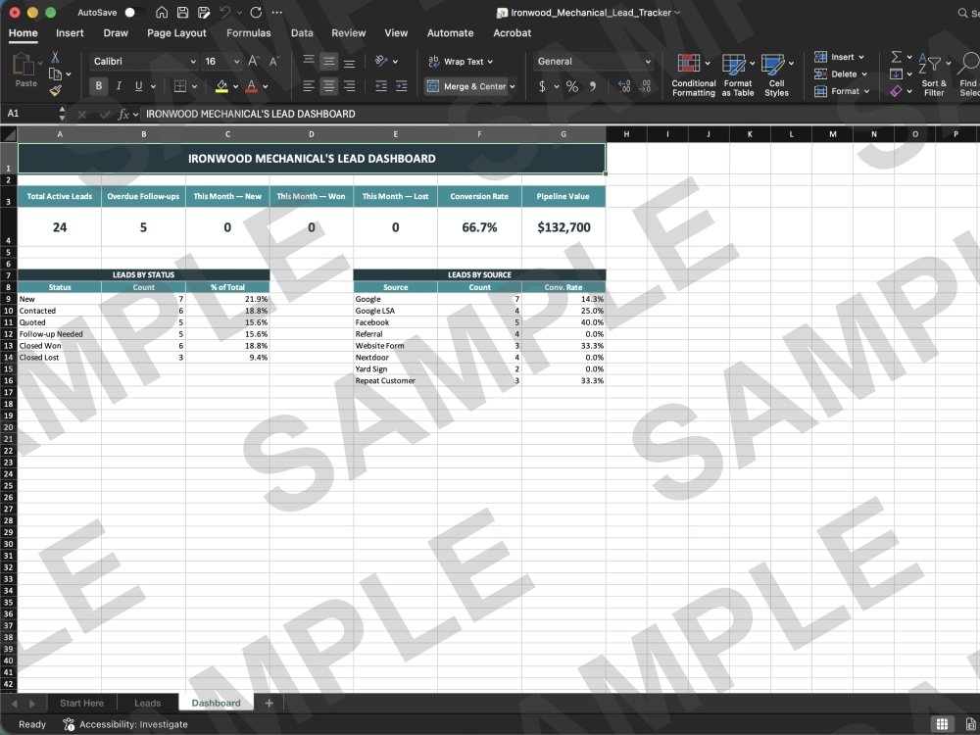Switch to the Start Here sheet tab
Screen dimensions: 980x735
click(x=82, y=703)
